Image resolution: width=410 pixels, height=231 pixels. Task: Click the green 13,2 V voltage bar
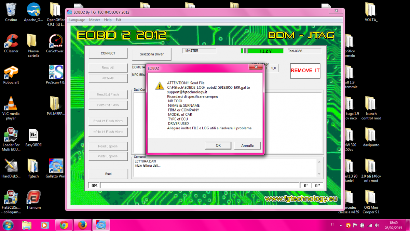point(265,51)
